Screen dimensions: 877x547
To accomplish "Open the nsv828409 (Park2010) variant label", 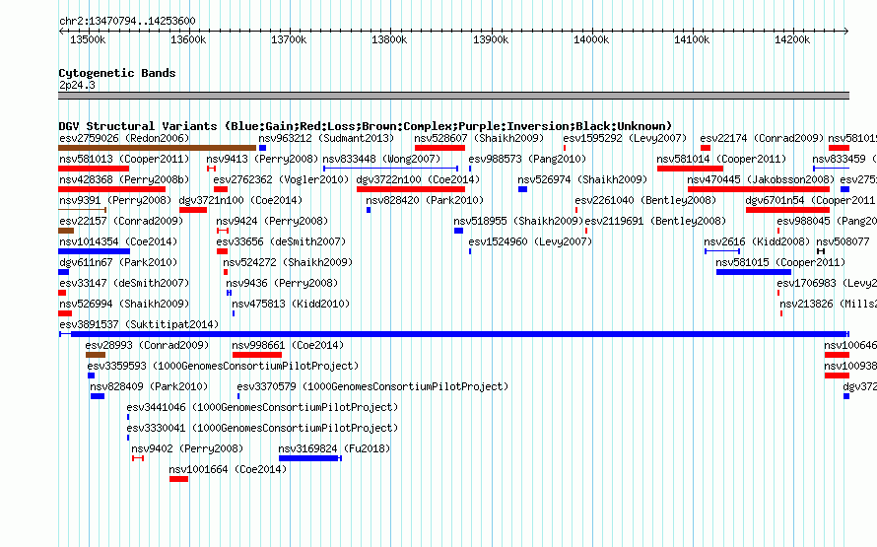I will 149,386.
